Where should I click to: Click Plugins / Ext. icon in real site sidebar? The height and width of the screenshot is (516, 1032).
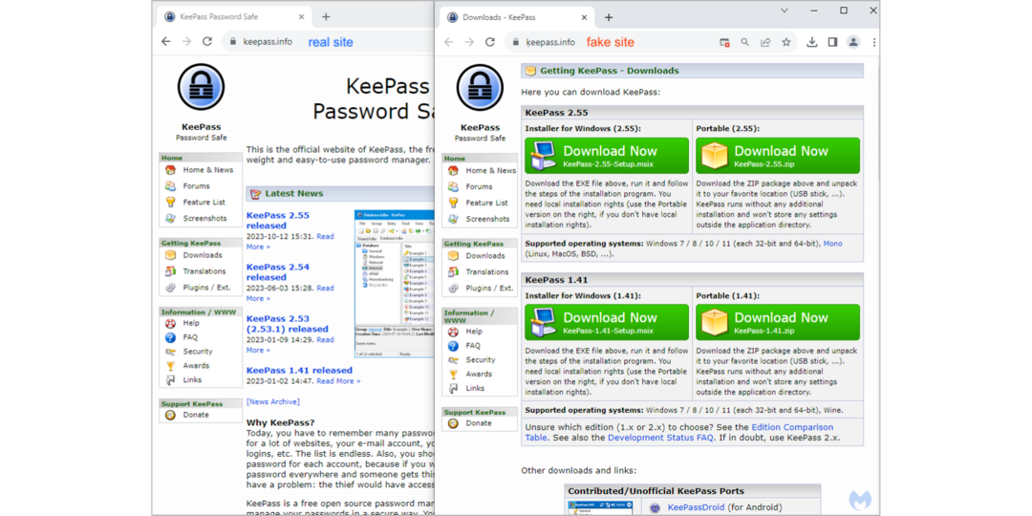point(170,287)
